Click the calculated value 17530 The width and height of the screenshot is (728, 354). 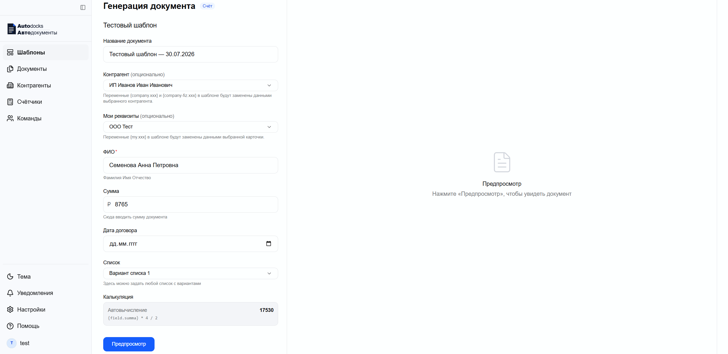266,310
